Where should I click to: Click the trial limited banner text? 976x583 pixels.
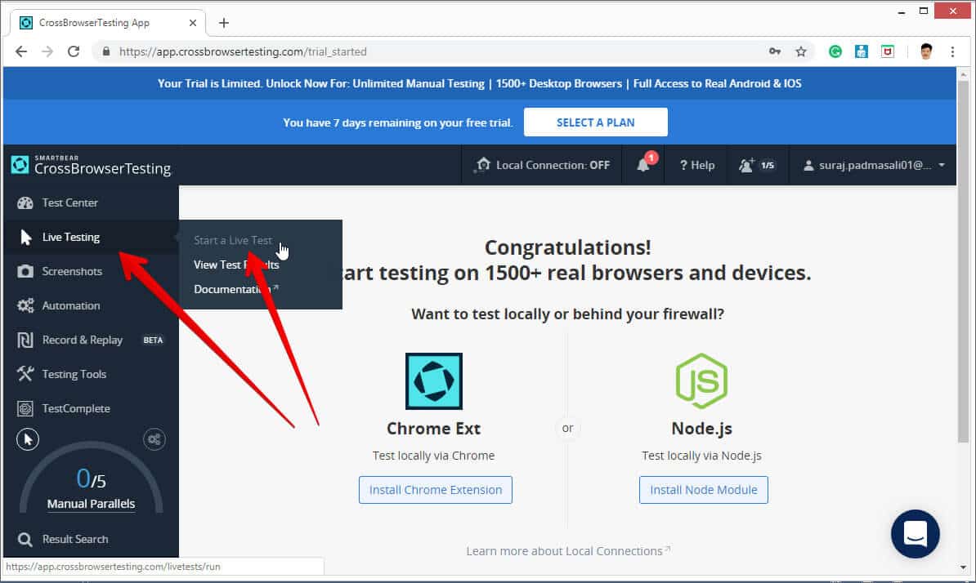(479, 83)
